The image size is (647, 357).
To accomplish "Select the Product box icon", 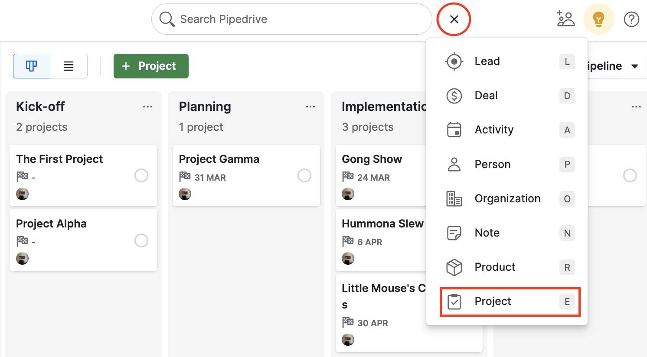I will (454, 267).
